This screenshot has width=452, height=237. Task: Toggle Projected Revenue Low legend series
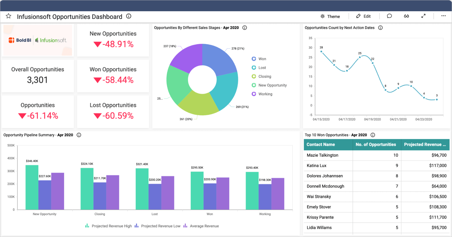tap(157, 226)
